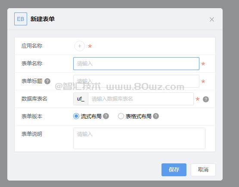The image size is (239, 187).
Task: Click into the 表单说明 textarea
Action: [140, 138]
